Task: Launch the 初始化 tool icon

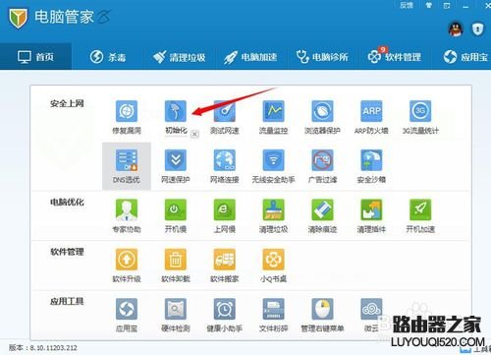Action: pos(176,111)
